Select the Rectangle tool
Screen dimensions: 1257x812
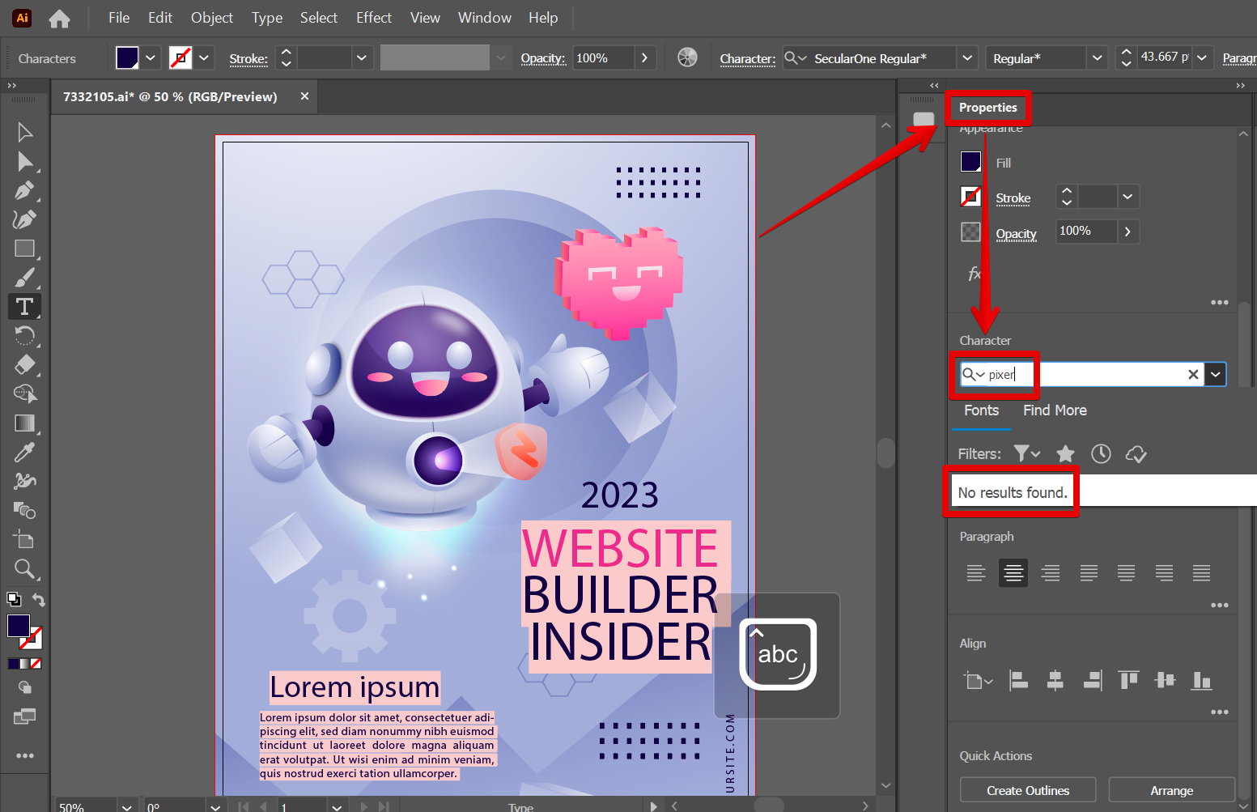[x=24, y=249]
